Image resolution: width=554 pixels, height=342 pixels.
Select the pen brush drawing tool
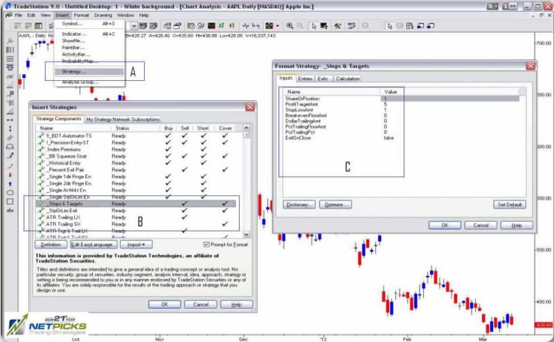tap(10, 155)
